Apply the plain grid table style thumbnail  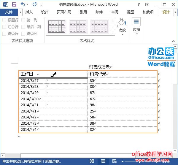[57, 27]
